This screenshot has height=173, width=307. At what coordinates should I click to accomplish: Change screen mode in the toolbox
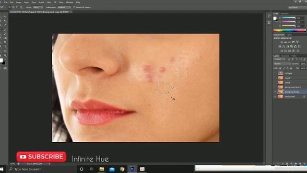[x=5, y=68]
